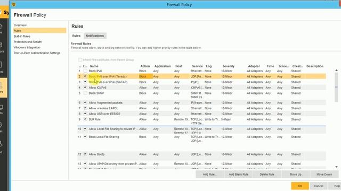Click the Move Down button
Viewport: 341px width, 191px height.
pyautogui.click(x=324, y=175)
